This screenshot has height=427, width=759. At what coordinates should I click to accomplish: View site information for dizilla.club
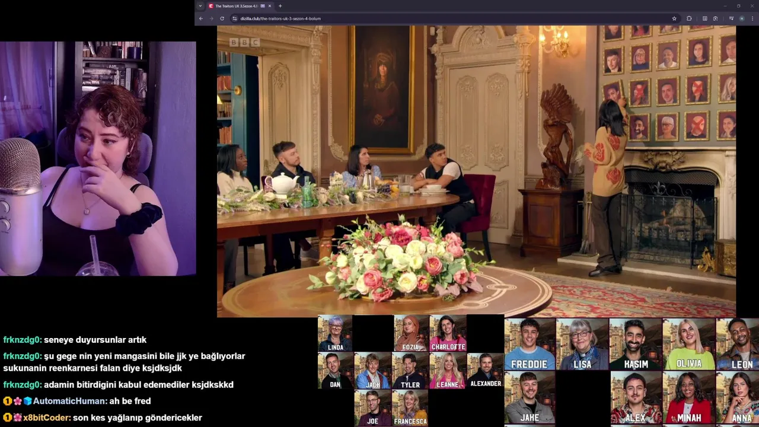click(x=235, y=18)
